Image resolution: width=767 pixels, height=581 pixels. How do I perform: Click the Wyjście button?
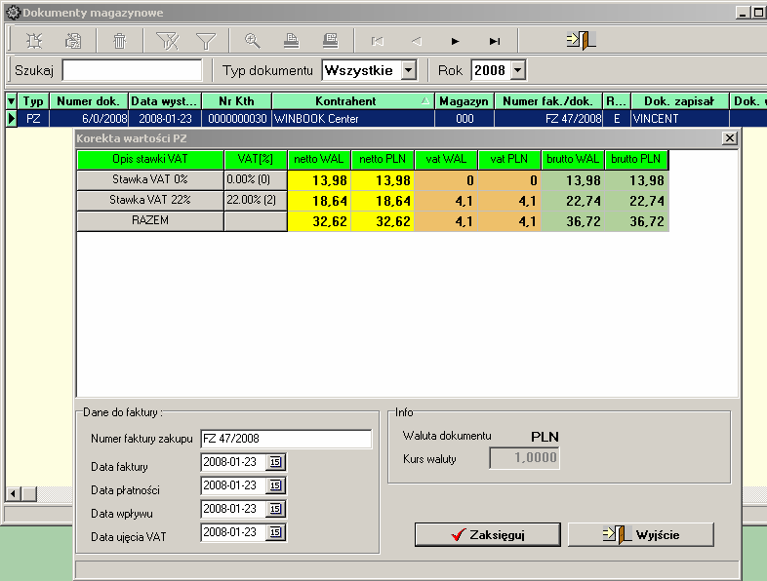tap(641, 534)
